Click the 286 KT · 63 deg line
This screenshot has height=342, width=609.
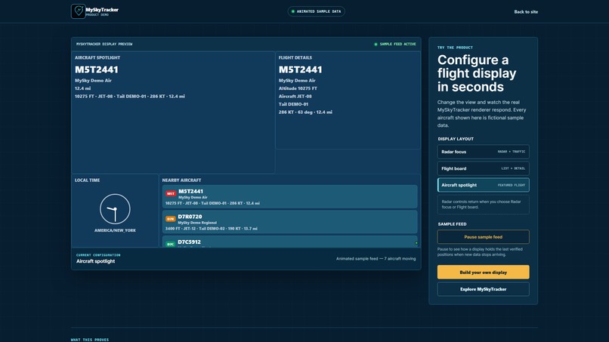(305, 112)
